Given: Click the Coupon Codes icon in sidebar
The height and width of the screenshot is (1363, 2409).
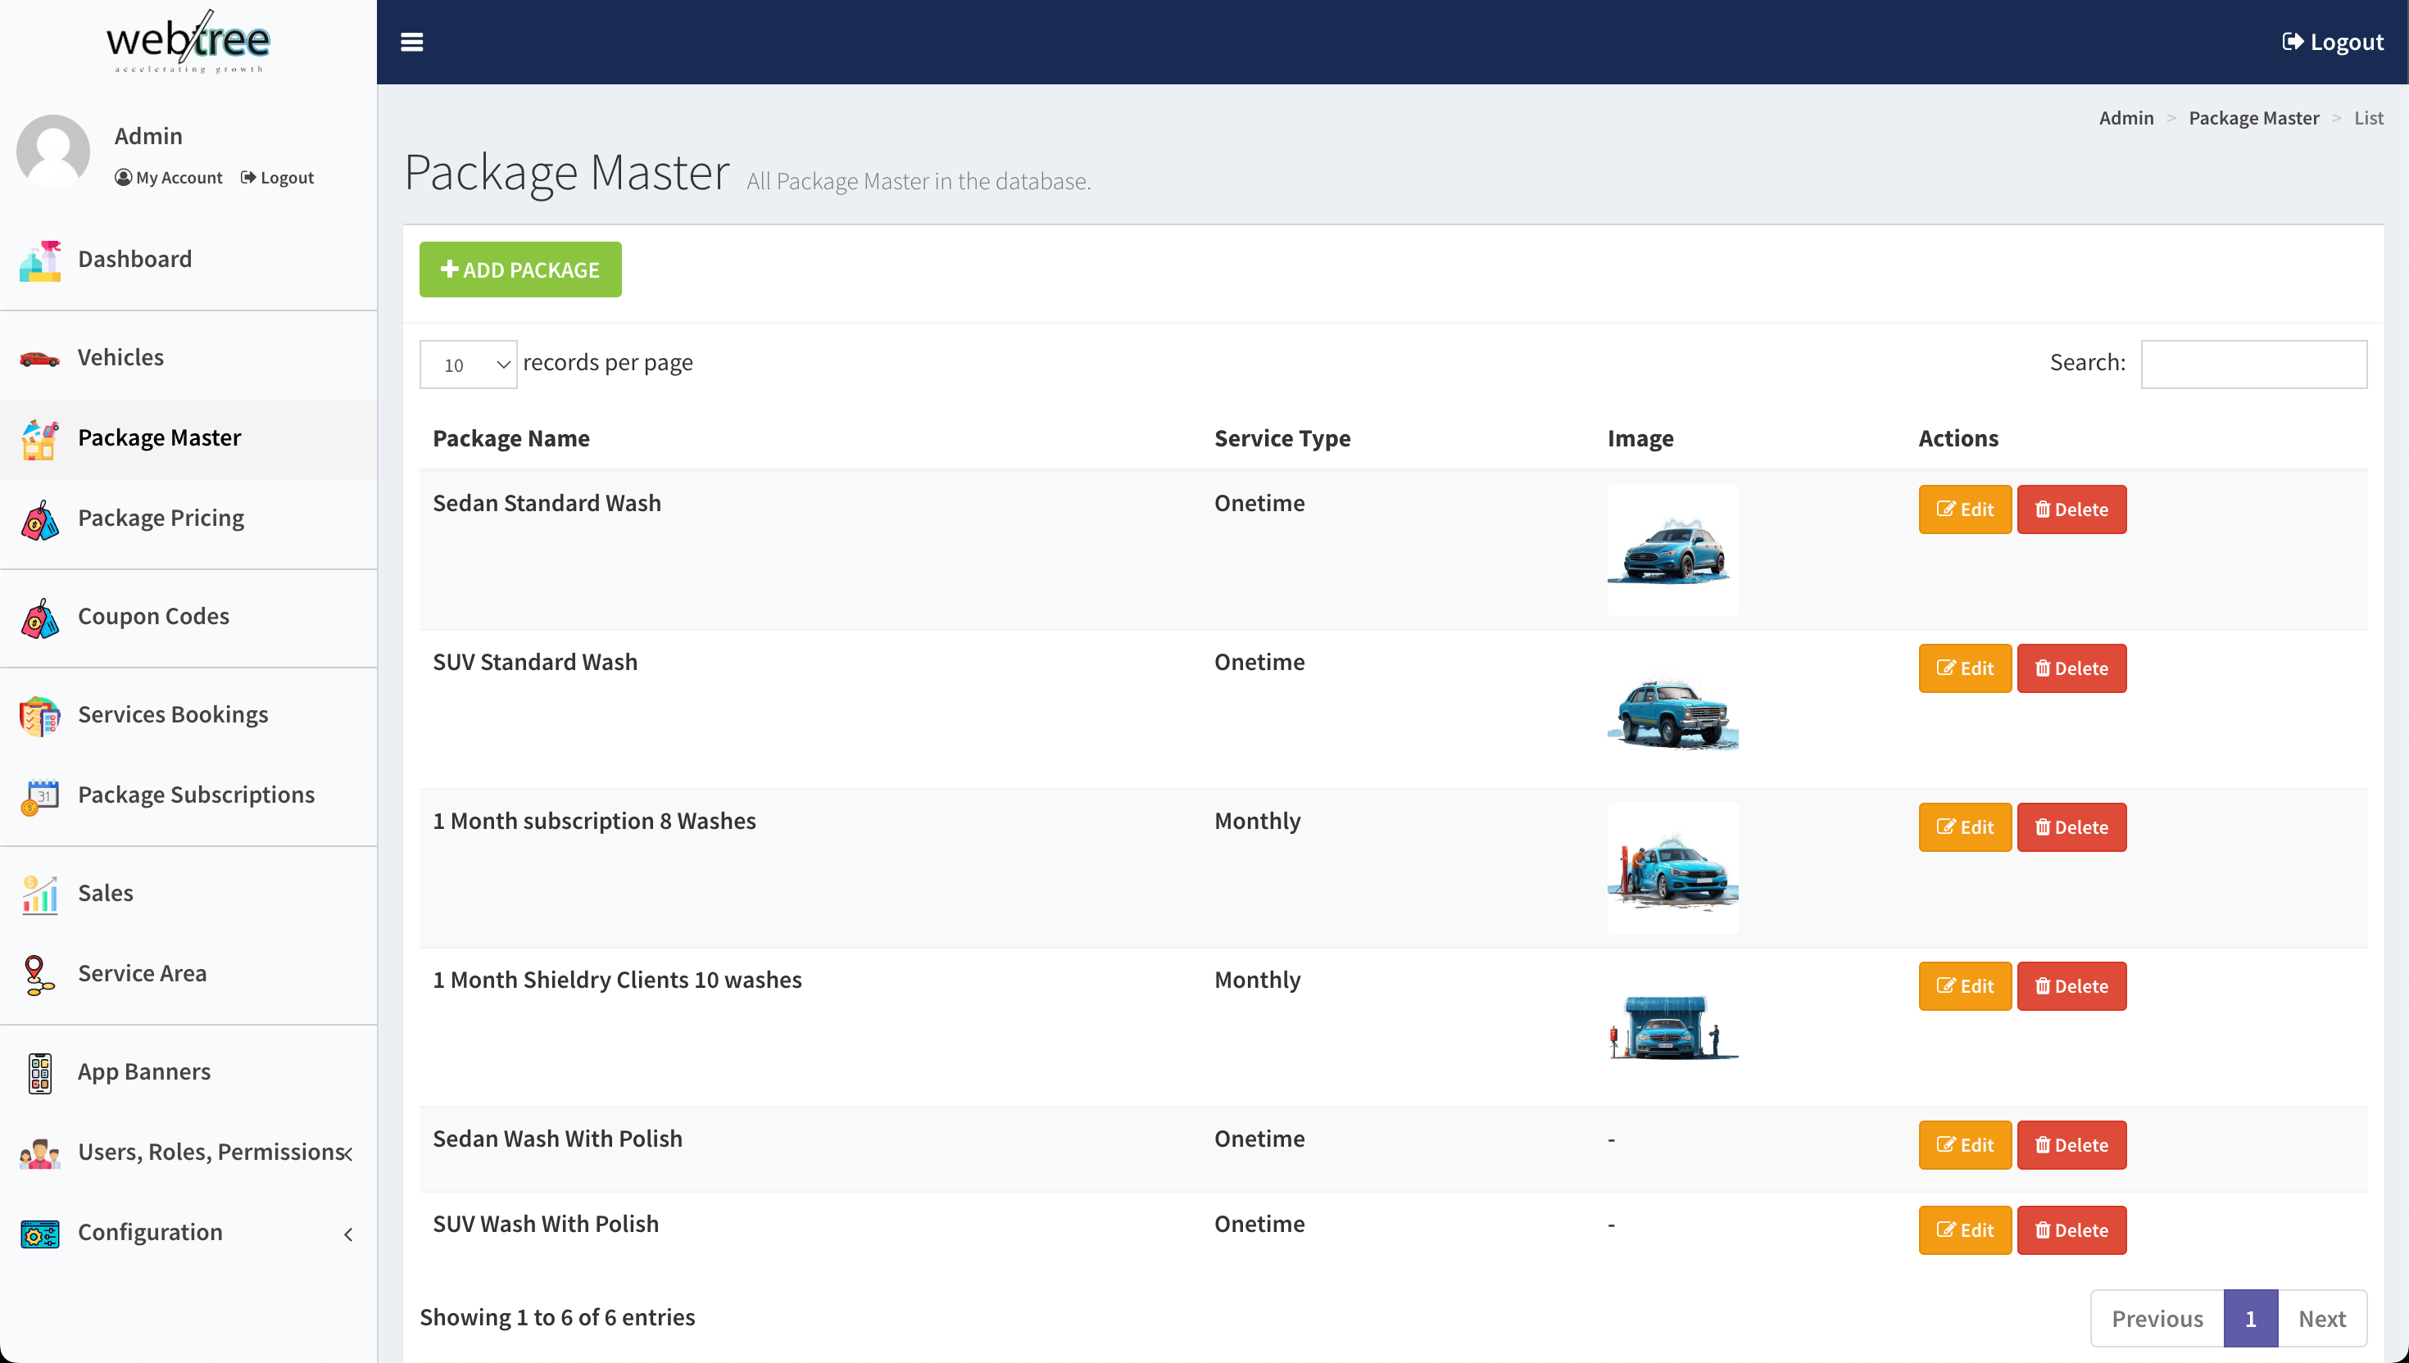Looking at the screenshot, I should click(39, 615).
